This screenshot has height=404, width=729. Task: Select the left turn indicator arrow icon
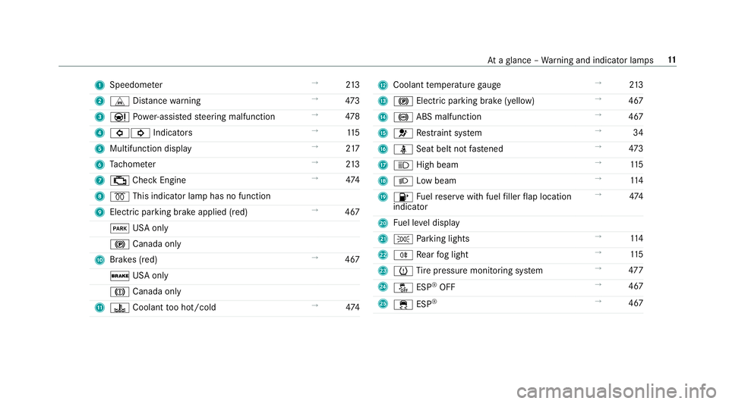click(x=119, y=133)
